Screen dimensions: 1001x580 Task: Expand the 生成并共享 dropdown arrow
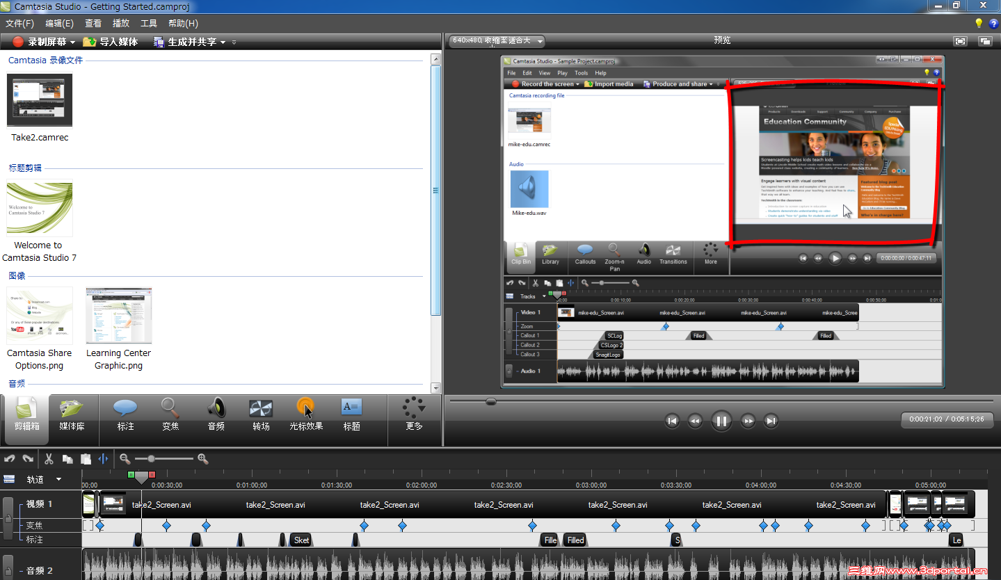coord(223,42)
